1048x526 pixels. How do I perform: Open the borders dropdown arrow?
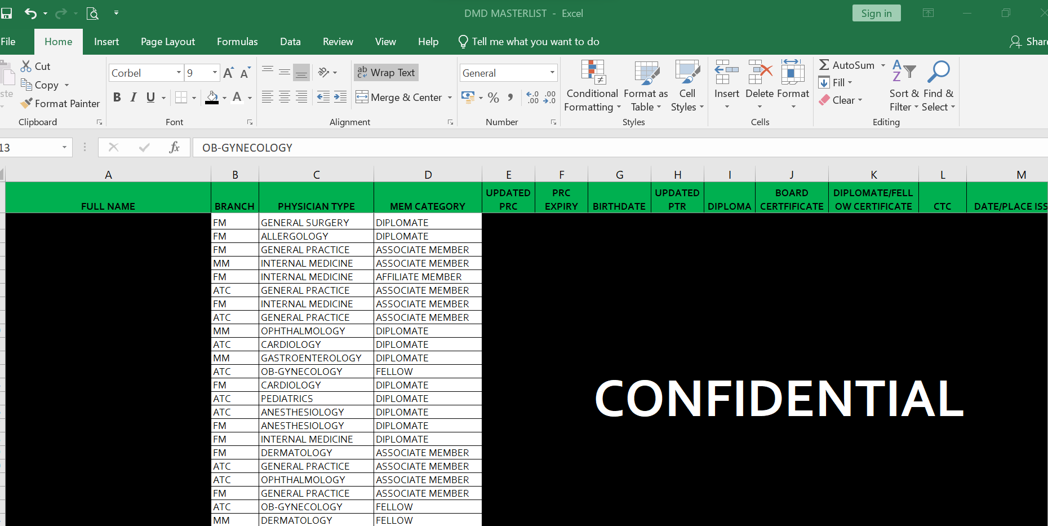click(x=194, y=98)
